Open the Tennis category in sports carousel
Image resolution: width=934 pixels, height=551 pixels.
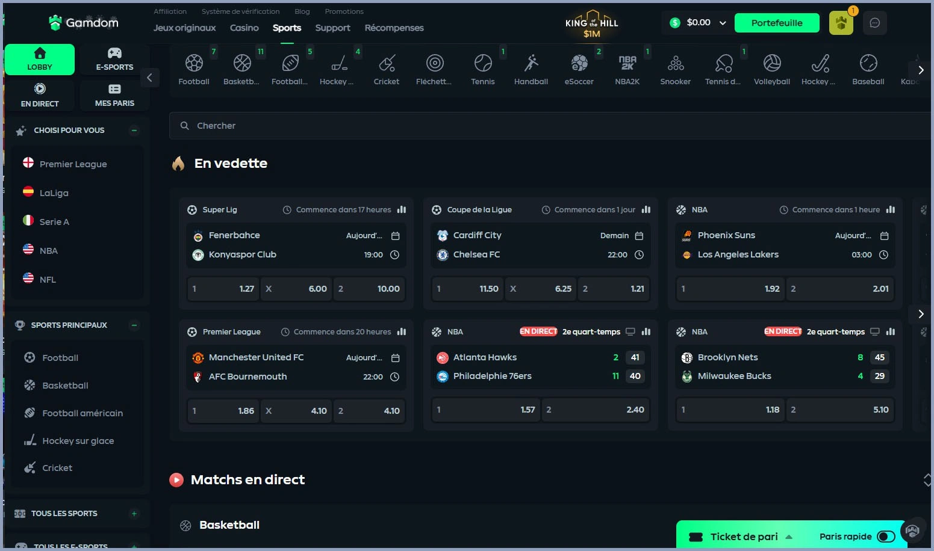[x=483, y=69]
